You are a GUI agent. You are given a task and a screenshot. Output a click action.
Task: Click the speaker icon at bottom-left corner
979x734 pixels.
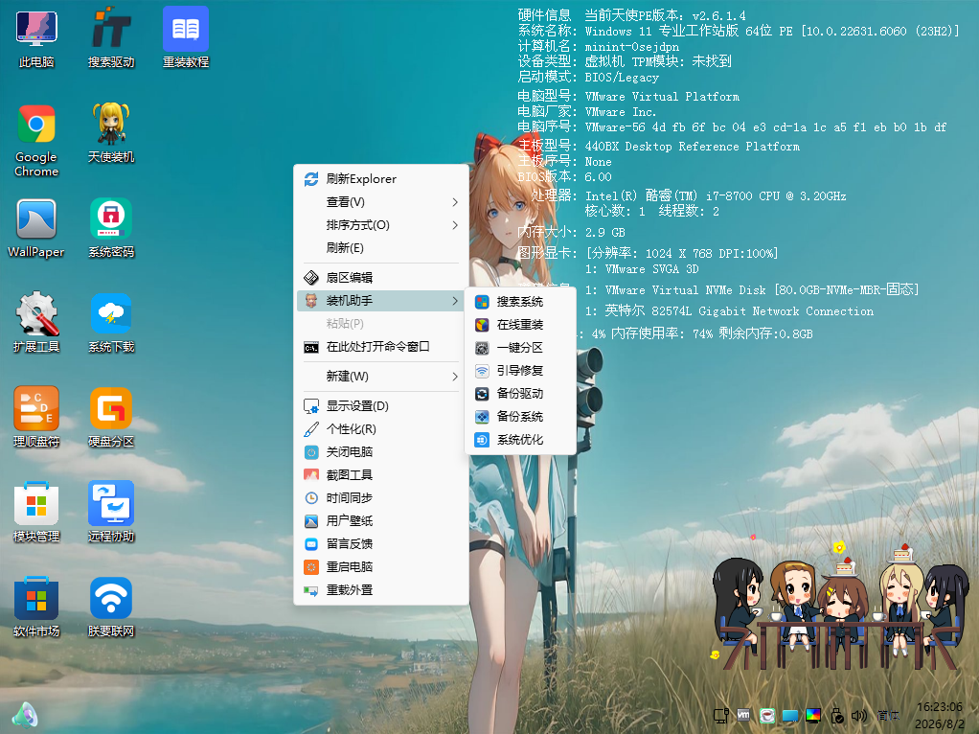coord(25,715)
